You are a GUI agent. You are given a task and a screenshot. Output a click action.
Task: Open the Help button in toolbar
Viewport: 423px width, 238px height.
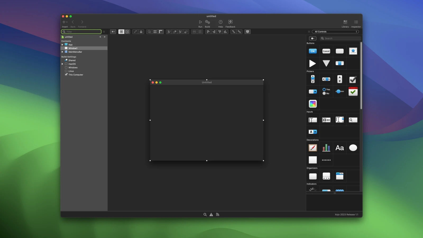point(220,22)
